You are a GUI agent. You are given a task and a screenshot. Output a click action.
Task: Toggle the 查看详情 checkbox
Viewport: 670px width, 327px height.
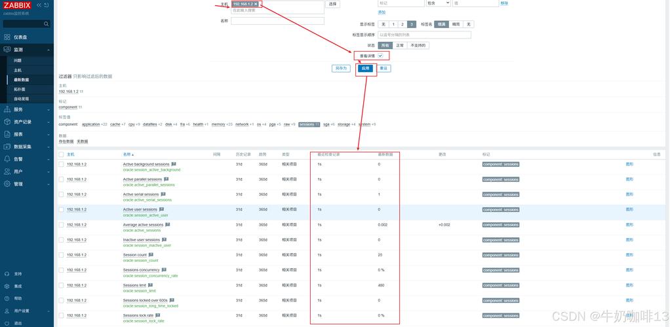[x=380, y=56]
